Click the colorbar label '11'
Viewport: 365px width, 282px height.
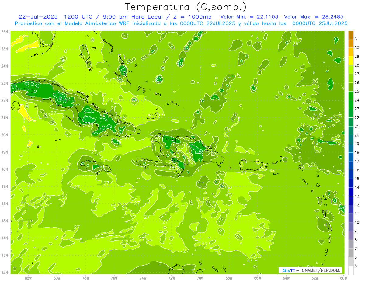click(x=357, y=214)
